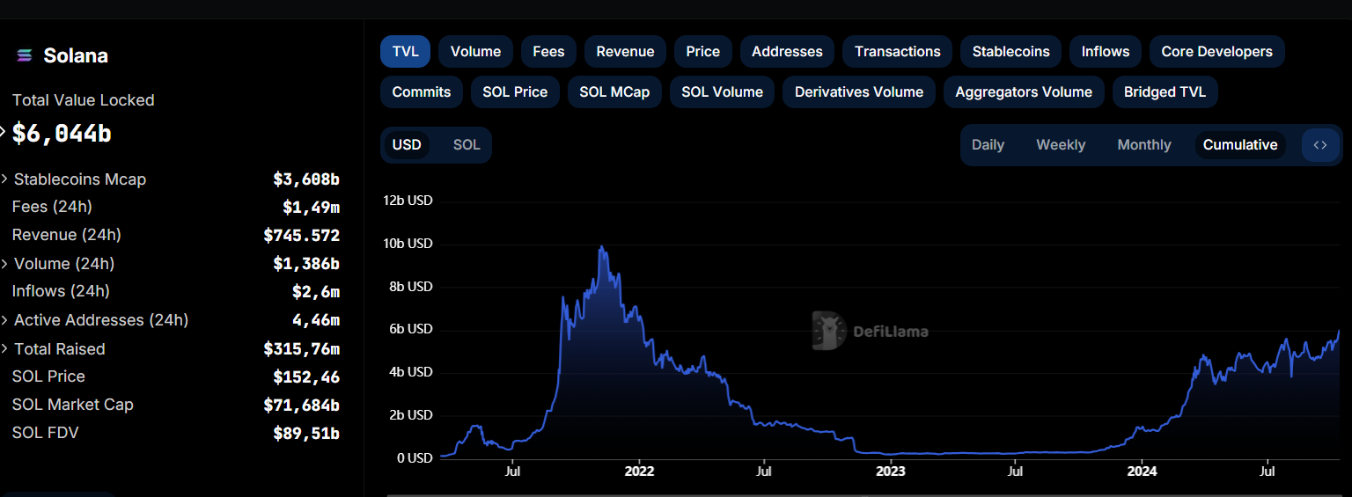The height and width of the screenshot is (497, 1352).
Task: Expand the Volume (24h) row
Action: (x=5, y=264)
